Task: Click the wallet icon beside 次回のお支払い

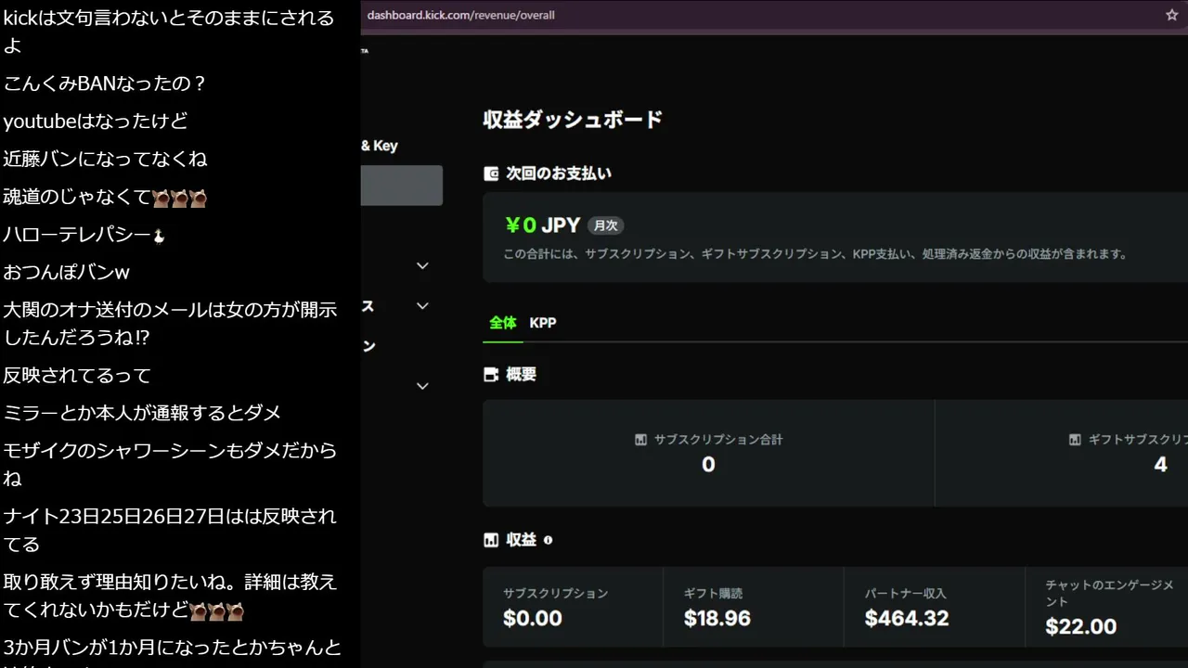Action: point(491,173)
